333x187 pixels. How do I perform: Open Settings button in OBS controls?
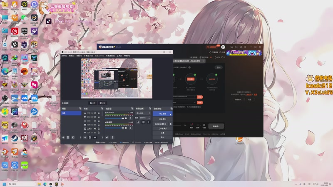pyautogui.click(x=162, y=133)
